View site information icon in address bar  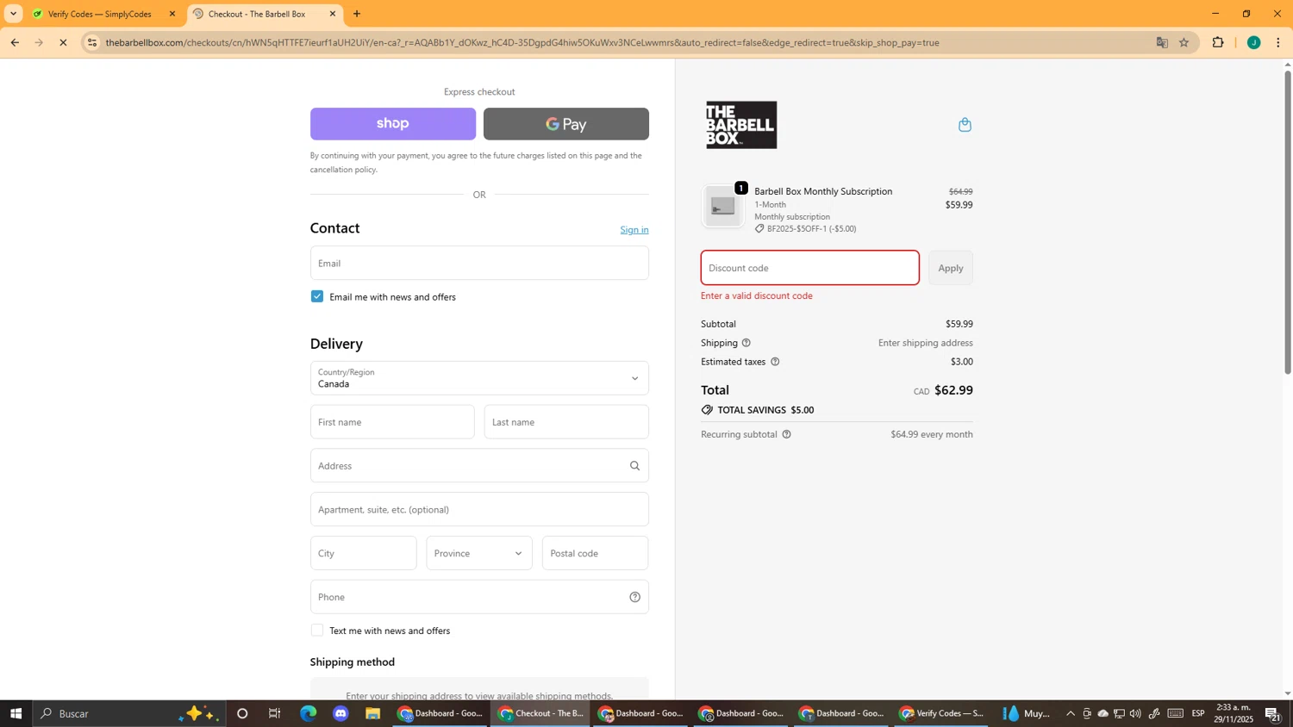coord(92,42)
